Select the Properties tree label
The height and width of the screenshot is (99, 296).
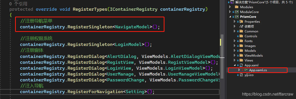(252, 21)
